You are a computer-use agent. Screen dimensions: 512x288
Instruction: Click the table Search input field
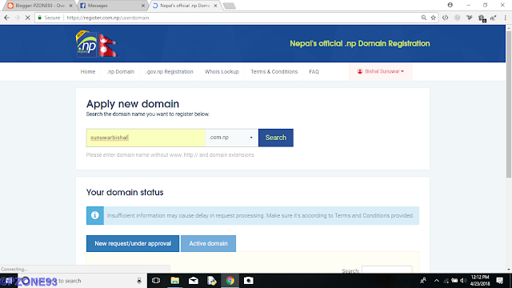tap(387, 270)
